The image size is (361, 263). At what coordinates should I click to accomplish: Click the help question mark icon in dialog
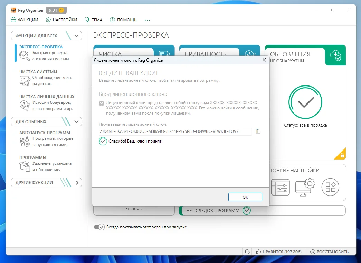[102, 103]
